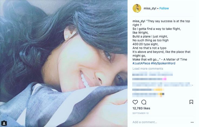This screenshot has width=199, height=127.
Task: Select the third blurred long comment
Action: [162, 84]
